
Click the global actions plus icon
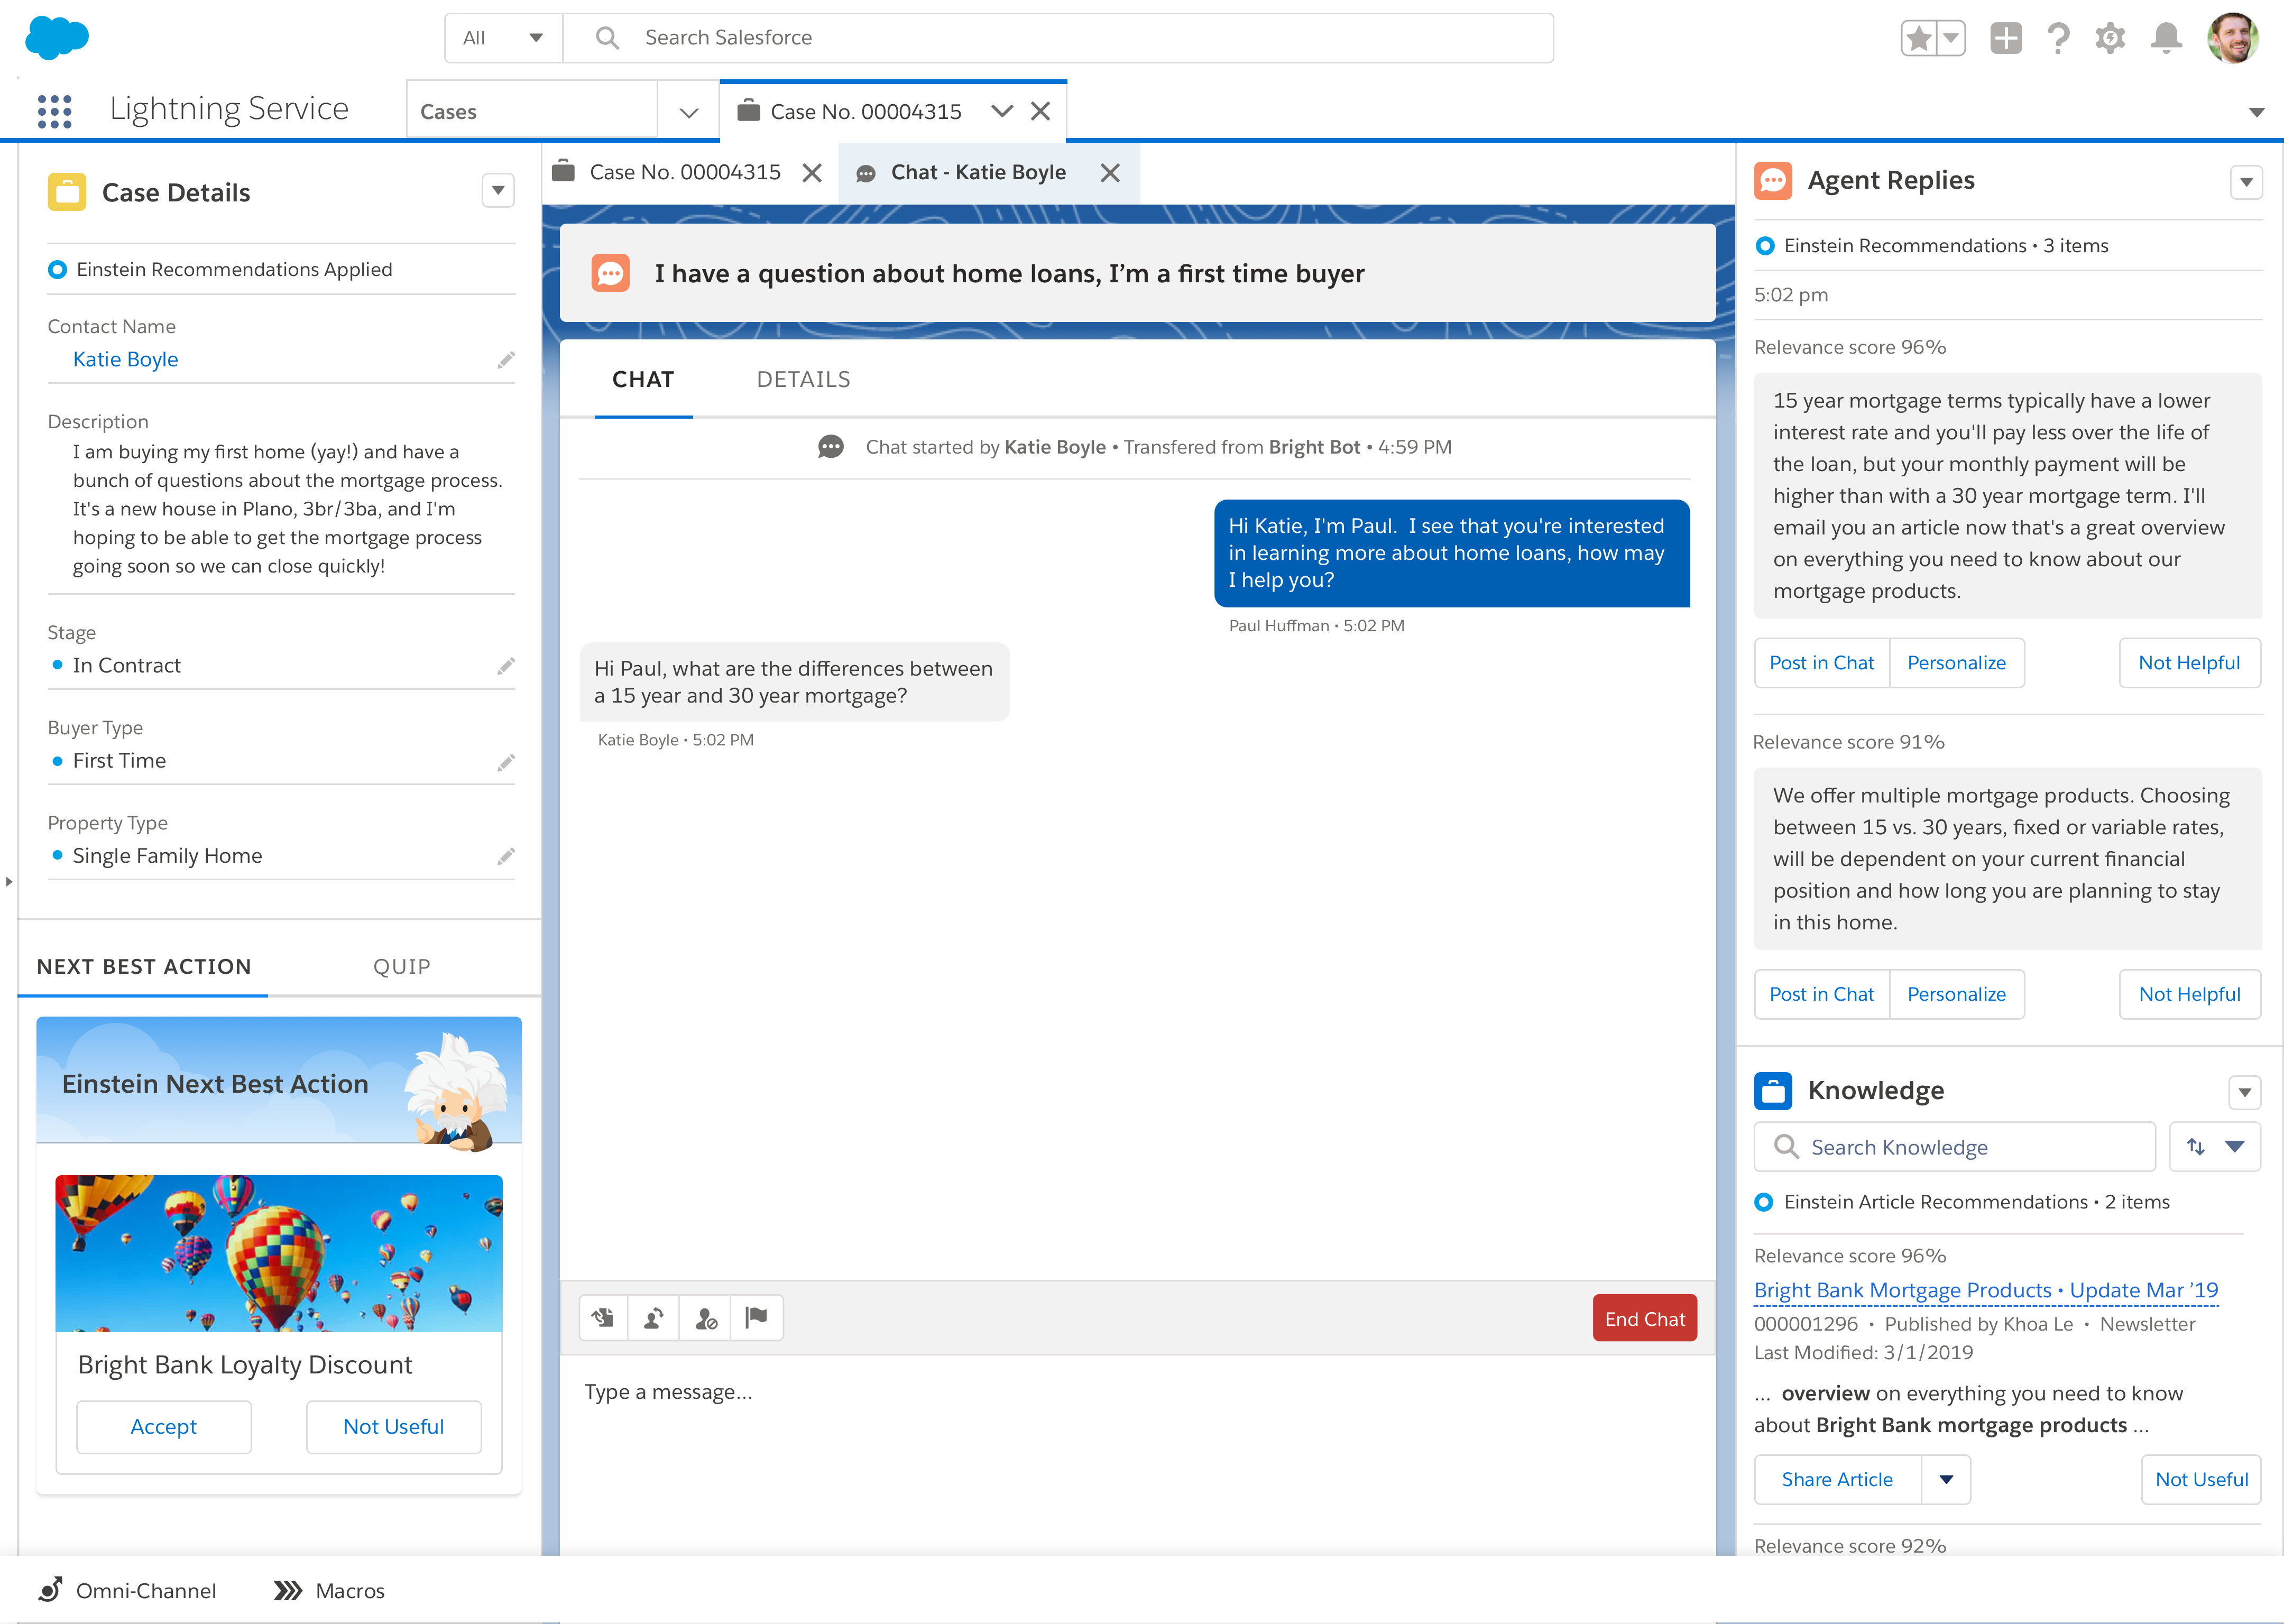pos(2005,38)
